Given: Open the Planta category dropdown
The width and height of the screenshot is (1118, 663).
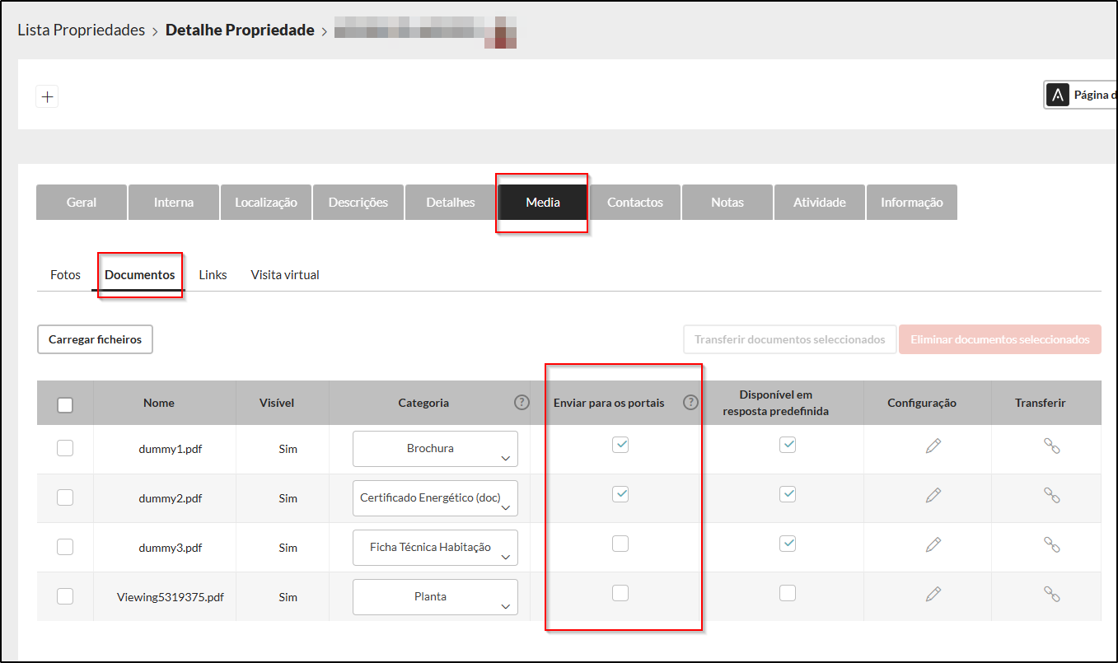Looking at the screenshot, I should [x=435, y=597].
